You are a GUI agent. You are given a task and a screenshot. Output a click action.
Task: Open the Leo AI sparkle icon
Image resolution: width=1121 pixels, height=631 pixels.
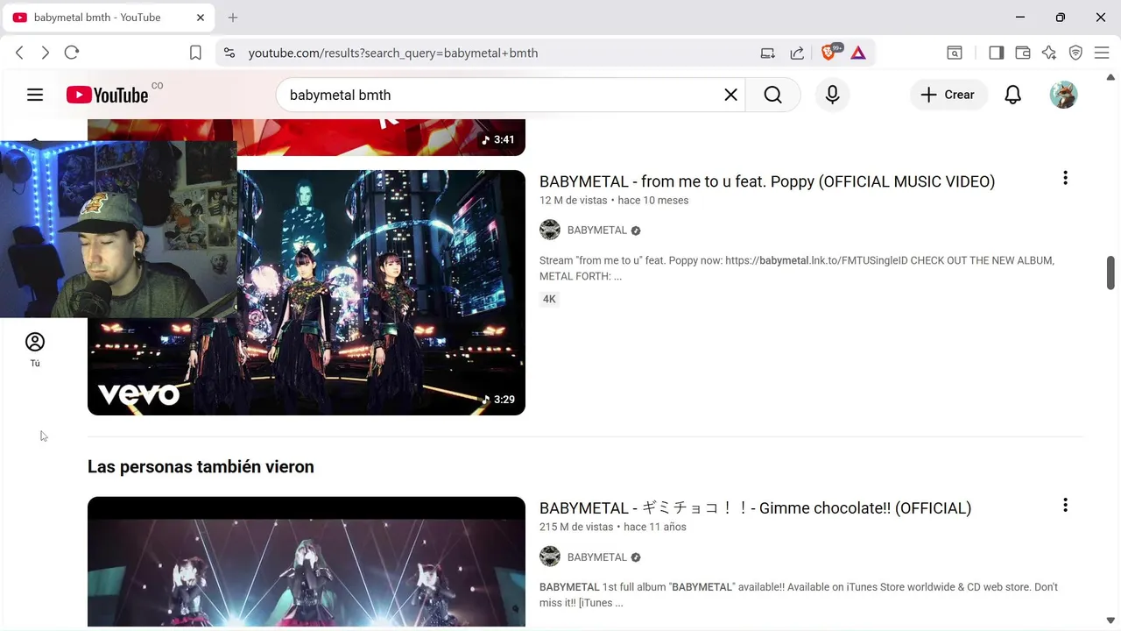pos(1049,53)
